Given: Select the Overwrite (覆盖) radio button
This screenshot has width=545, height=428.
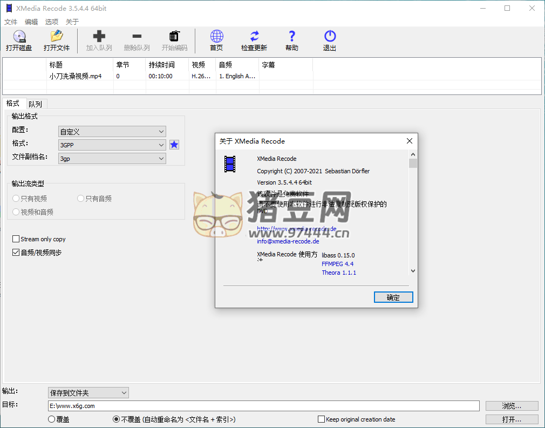Looking at the screenshot, I should tap(52, 419).
